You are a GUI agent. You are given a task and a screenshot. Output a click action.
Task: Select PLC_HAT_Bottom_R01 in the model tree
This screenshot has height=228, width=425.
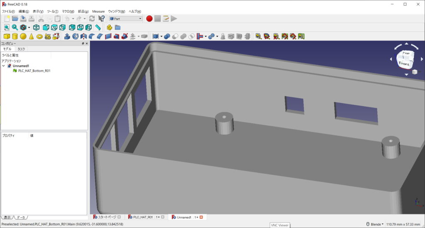34,71
